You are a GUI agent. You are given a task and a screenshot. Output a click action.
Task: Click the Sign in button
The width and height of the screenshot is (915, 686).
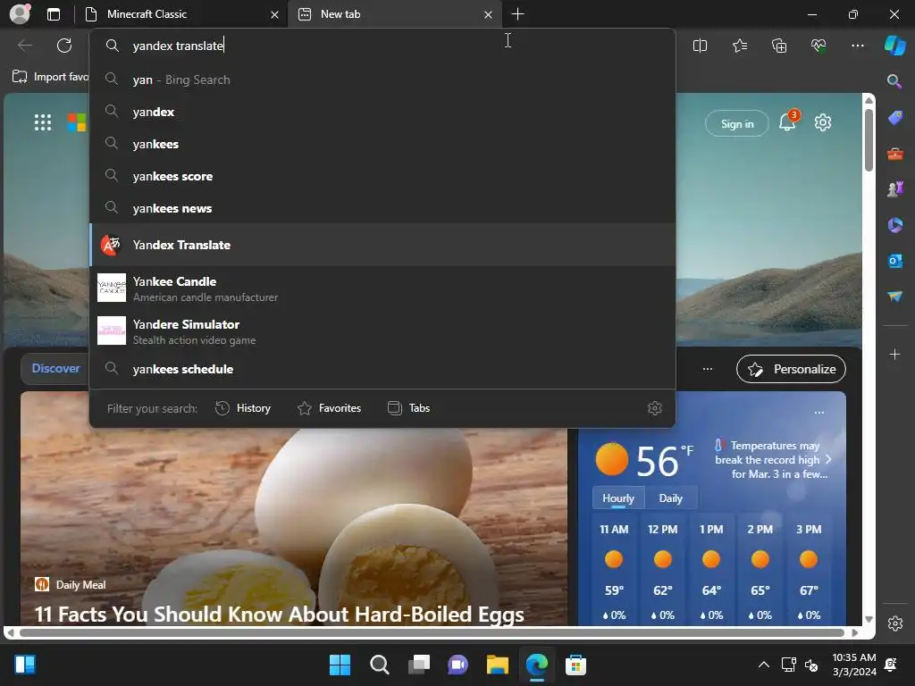[x=736, y=123]
